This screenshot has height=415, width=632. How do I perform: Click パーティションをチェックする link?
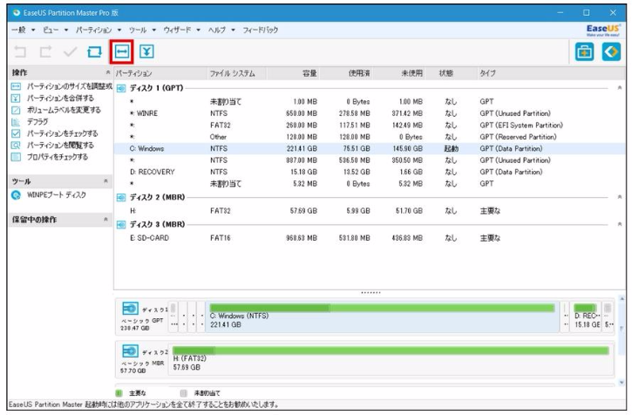click(62, 133)
